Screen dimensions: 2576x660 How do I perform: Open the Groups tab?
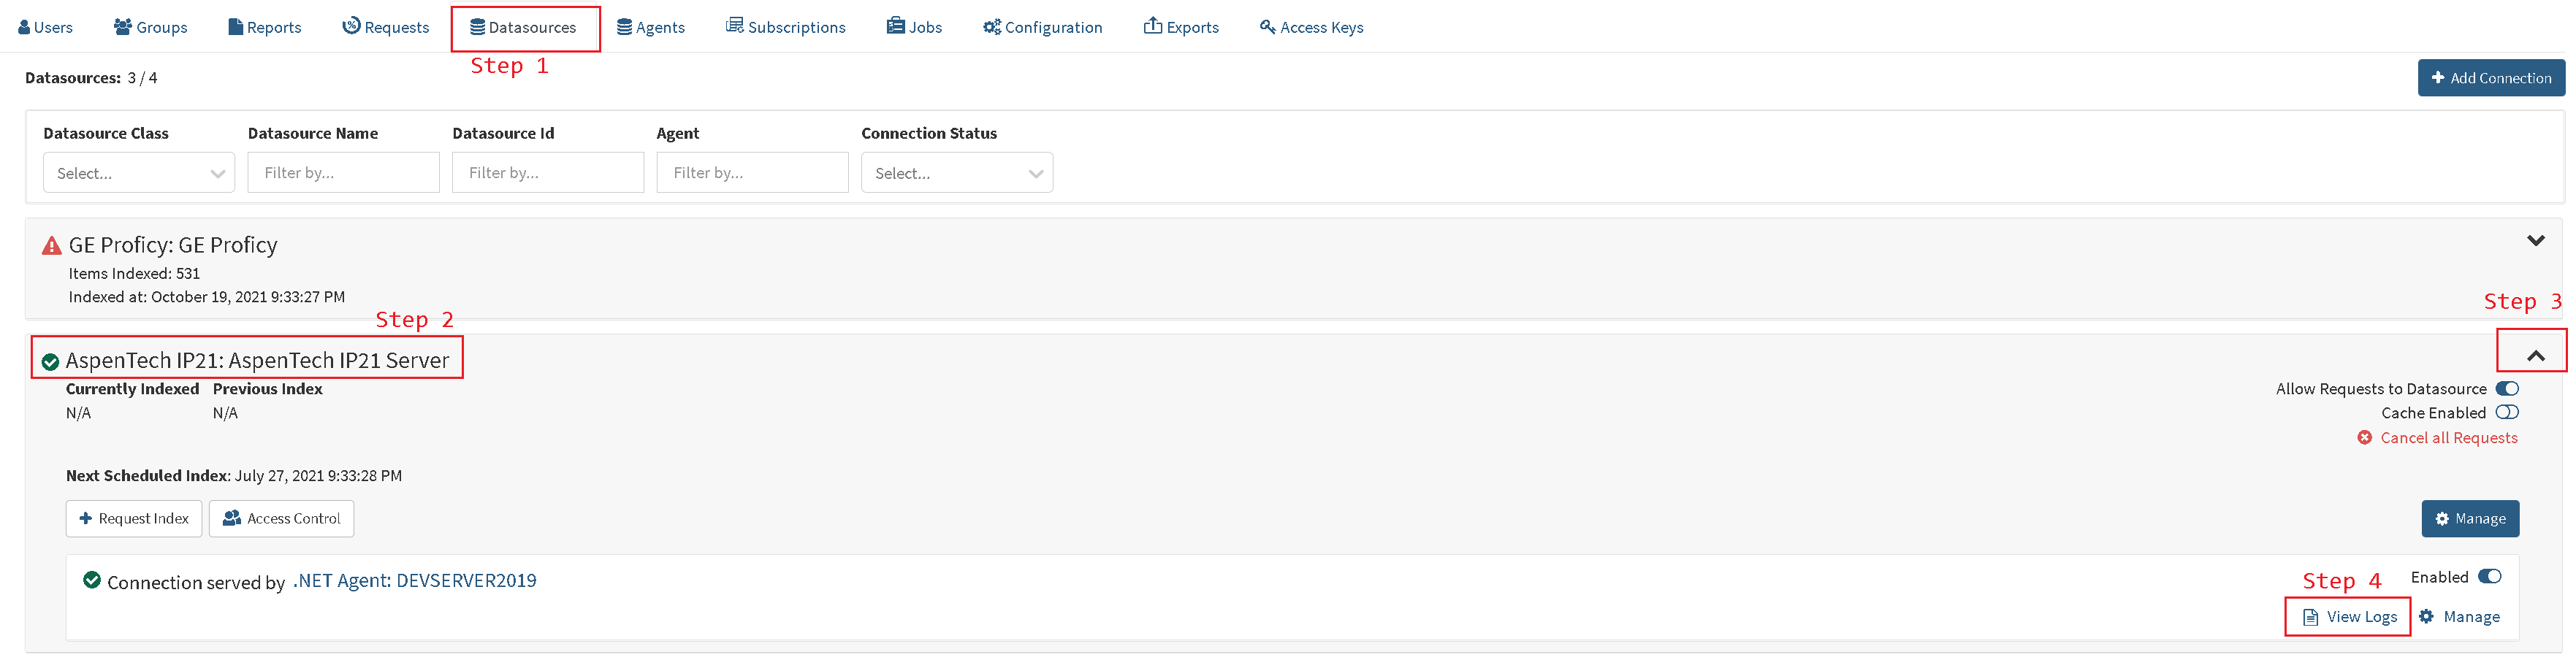coord(150,27)
